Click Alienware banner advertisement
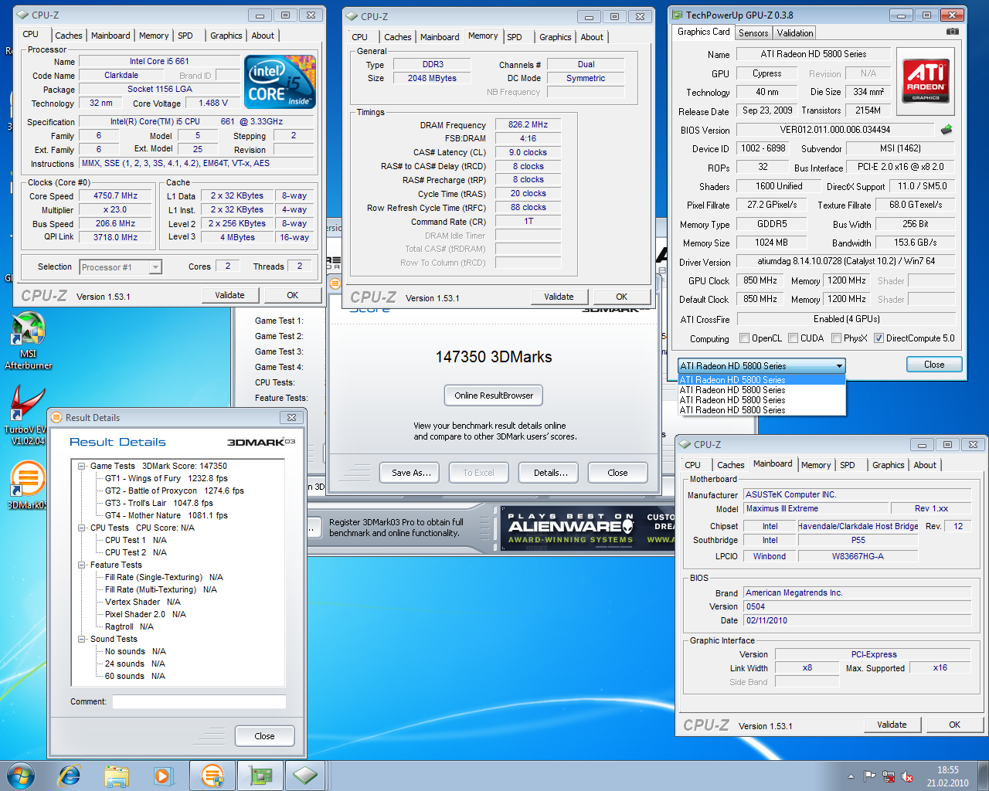Screen dimensions: 989x791 coord(589,528)
